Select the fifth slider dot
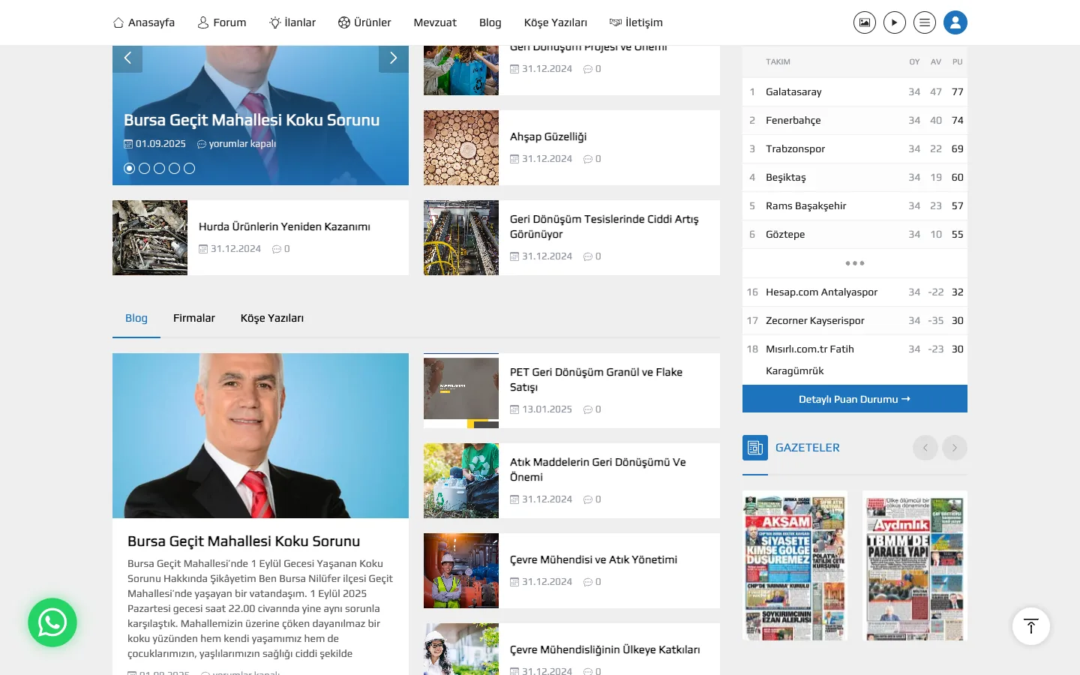The height and width of the screenshot is (675, 1080). tap(189, 169)
